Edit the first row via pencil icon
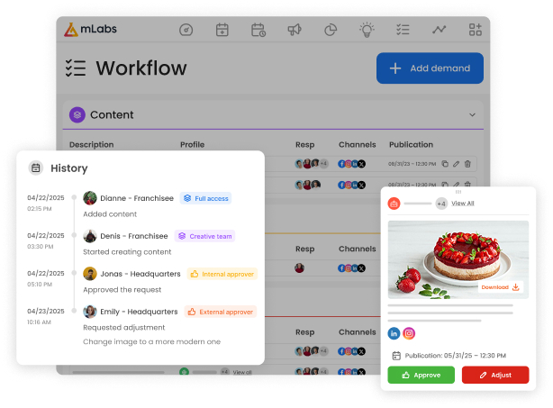Screen dimensions: 553x408 [456, 164]
